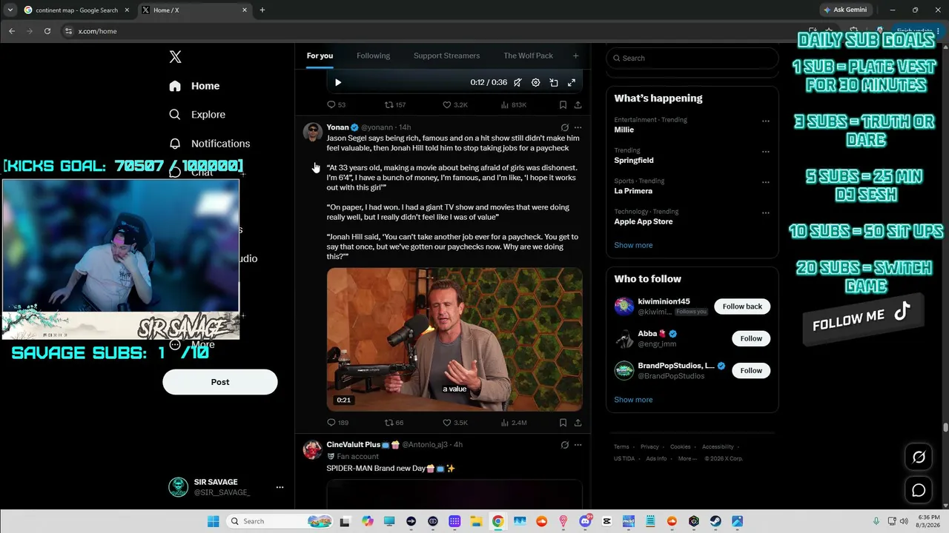
Task: Bookmark Yonan's post with 2.4M views
Action: (563, 423)
